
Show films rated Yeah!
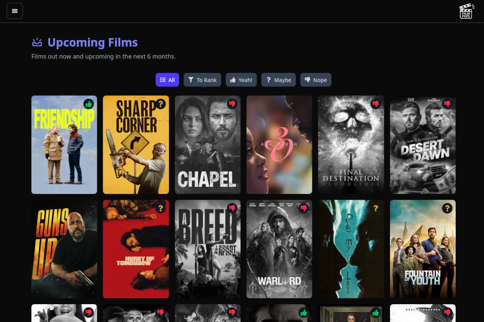point(241,80)
